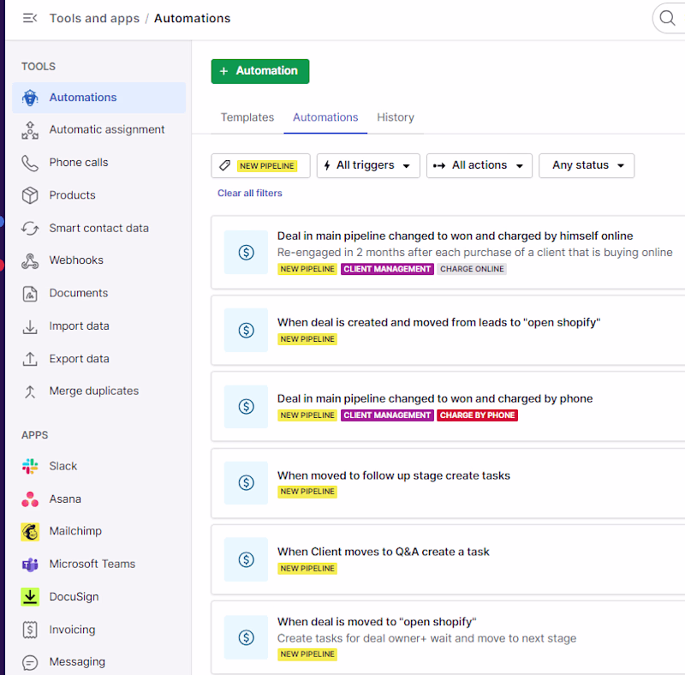The width and height of the screenshot is (685, 675).
Task: Open Products tool
Action: click(99, 195)
